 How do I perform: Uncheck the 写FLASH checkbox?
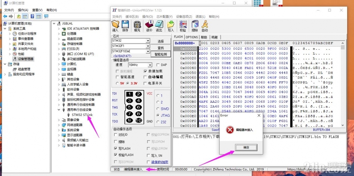tap(116, 149)
